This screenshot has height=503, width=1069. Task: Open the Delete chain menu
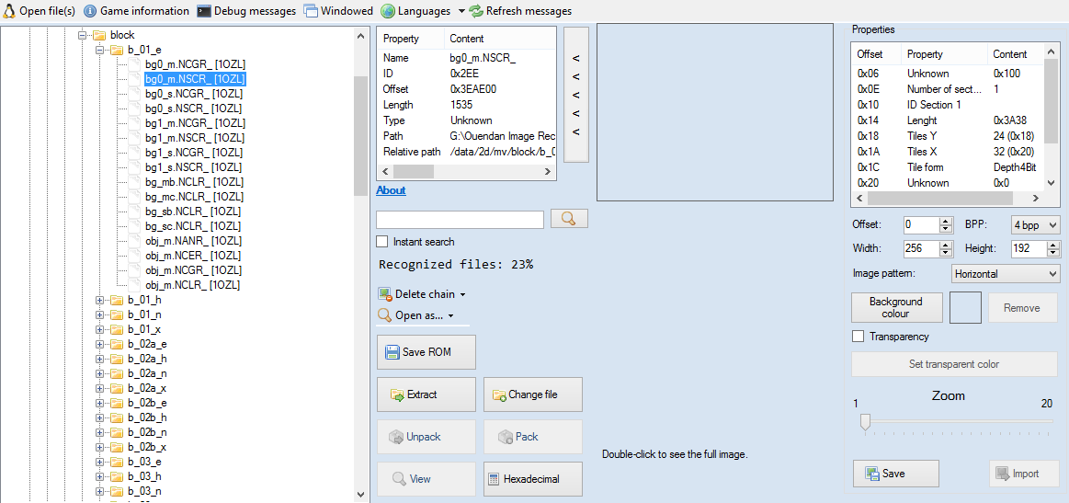pos(421,294)
